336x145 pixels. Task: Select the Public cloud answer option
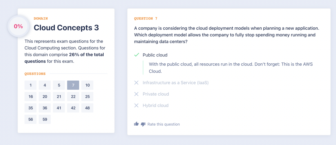(155, 55)
